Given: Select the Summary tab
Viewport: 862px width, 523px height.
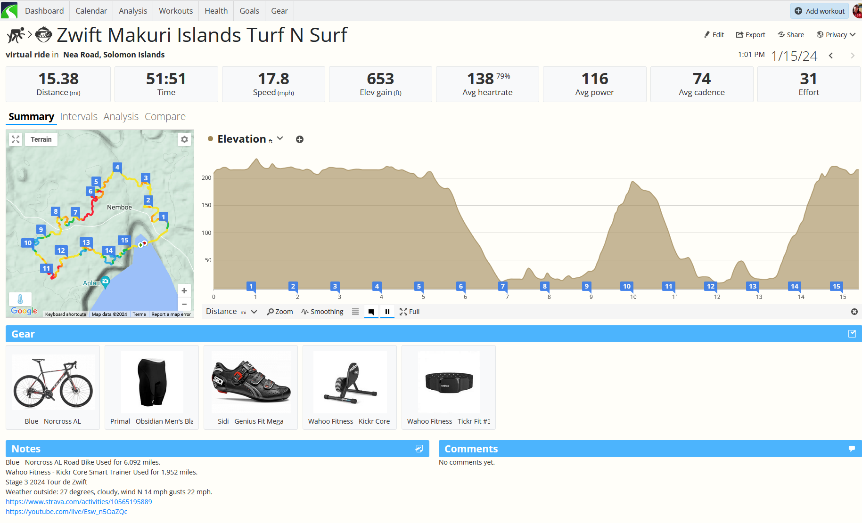Looking at the screenshot, I should click(x=31, y=117).
